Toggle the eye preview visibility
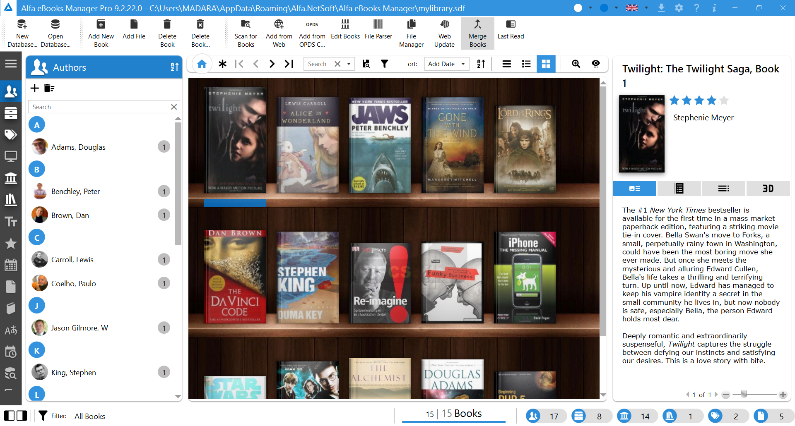This screenshot has height=426, width=795. point(595,64)
